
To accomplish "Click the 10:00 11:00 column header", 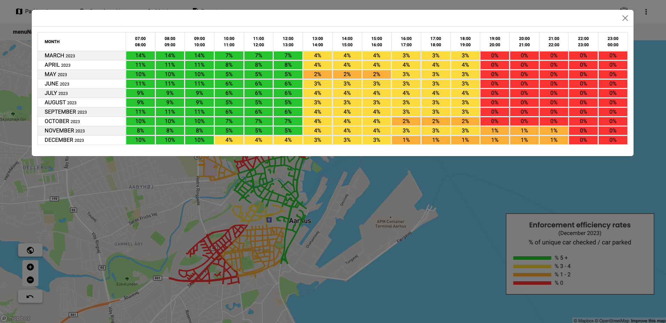I will click(x=229, y=42).
